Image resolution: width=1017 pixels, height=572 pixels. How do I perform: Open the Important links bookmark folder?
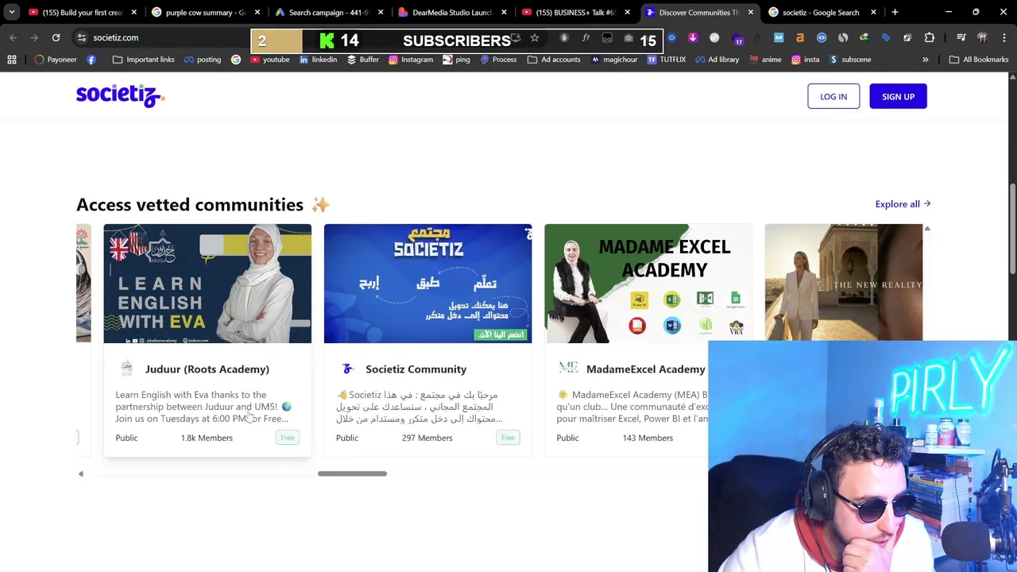click(144, 60)
